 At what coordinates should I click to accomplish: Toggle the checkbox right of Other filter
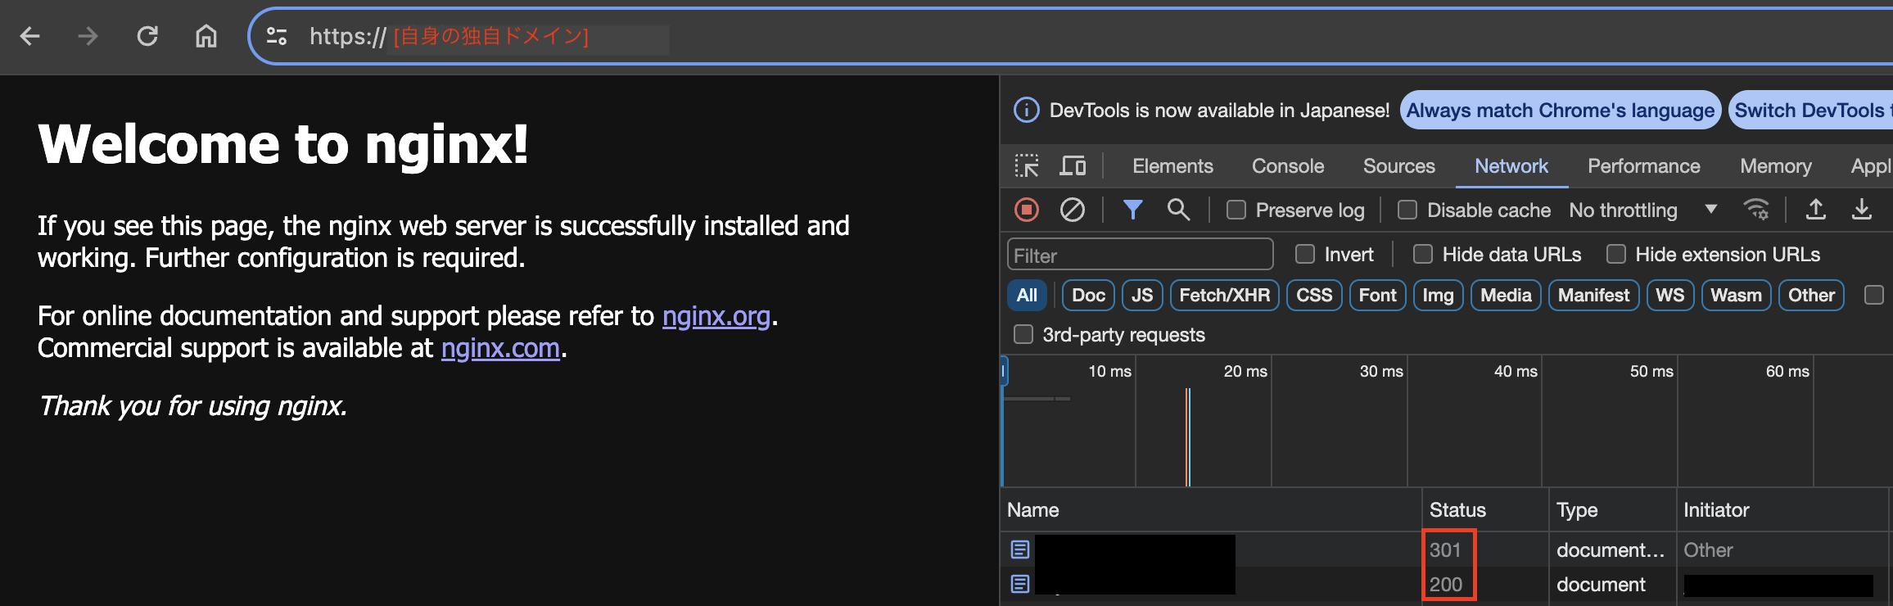click(x=1874, y=295)
